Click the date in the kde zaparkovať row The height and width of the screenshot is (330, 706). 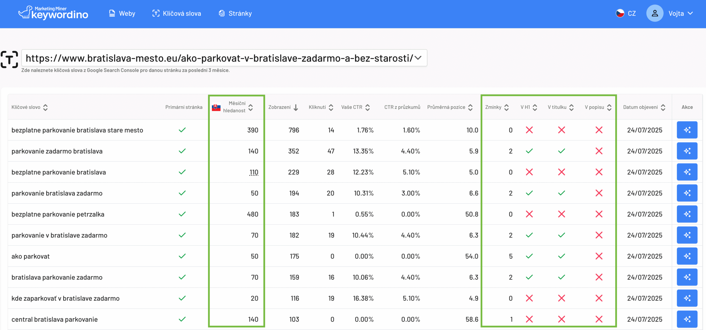click(x=645, y=298)
